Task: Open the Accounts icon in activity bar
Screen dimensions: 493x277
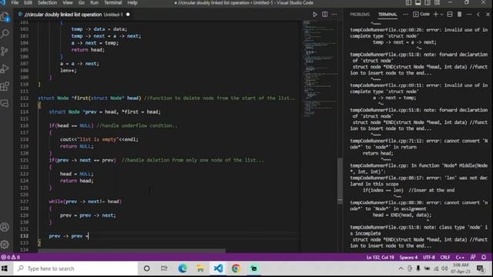Action: click(5, 227)
